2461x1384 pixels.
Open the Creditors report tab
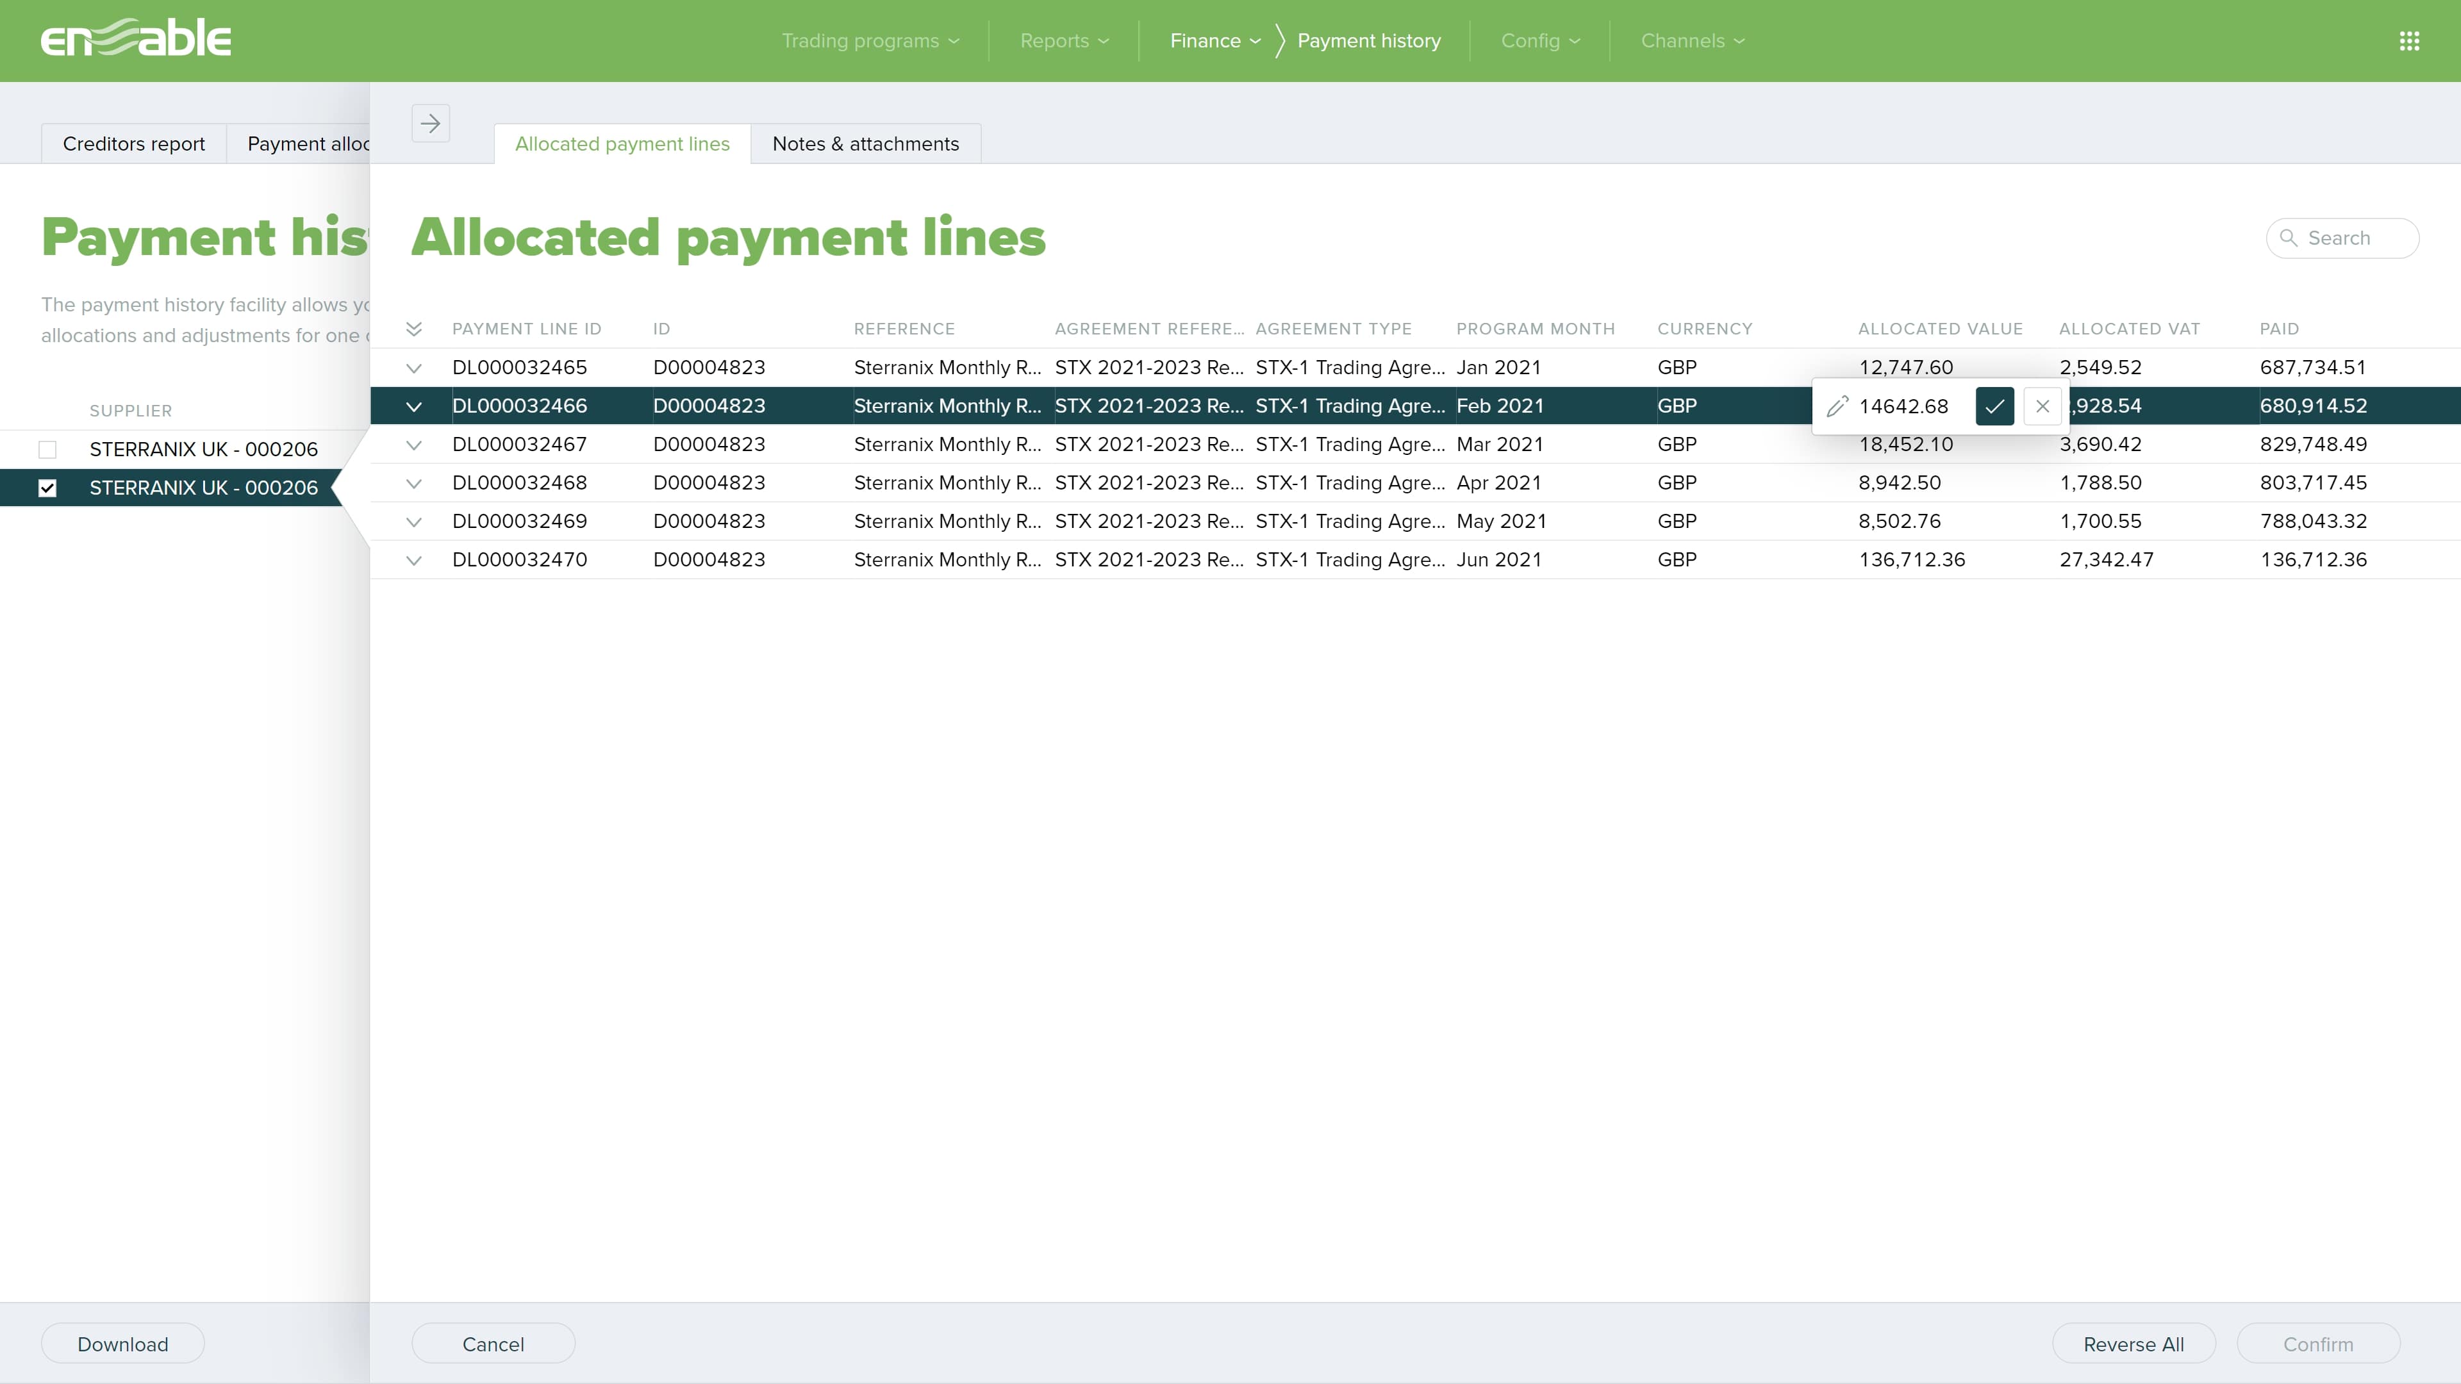pos(134,144)
